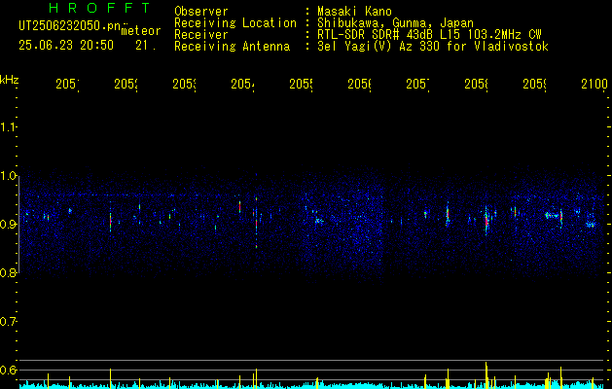Select the location Shibukawa, Gunma, Japan
This screenshot has height=389, width=612.
click(395, 23)
